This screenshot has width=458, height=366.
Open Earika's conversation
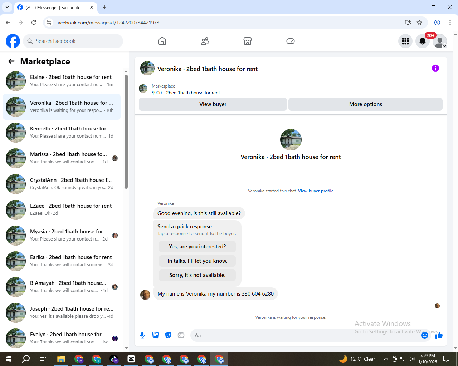(x=62, y=261)
